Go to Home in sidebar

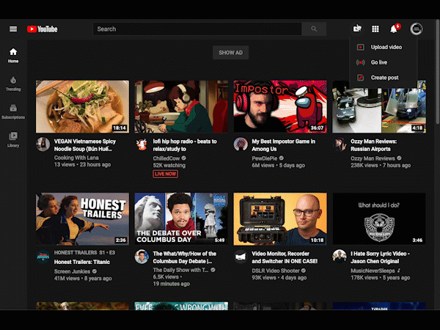pos(13,56)
